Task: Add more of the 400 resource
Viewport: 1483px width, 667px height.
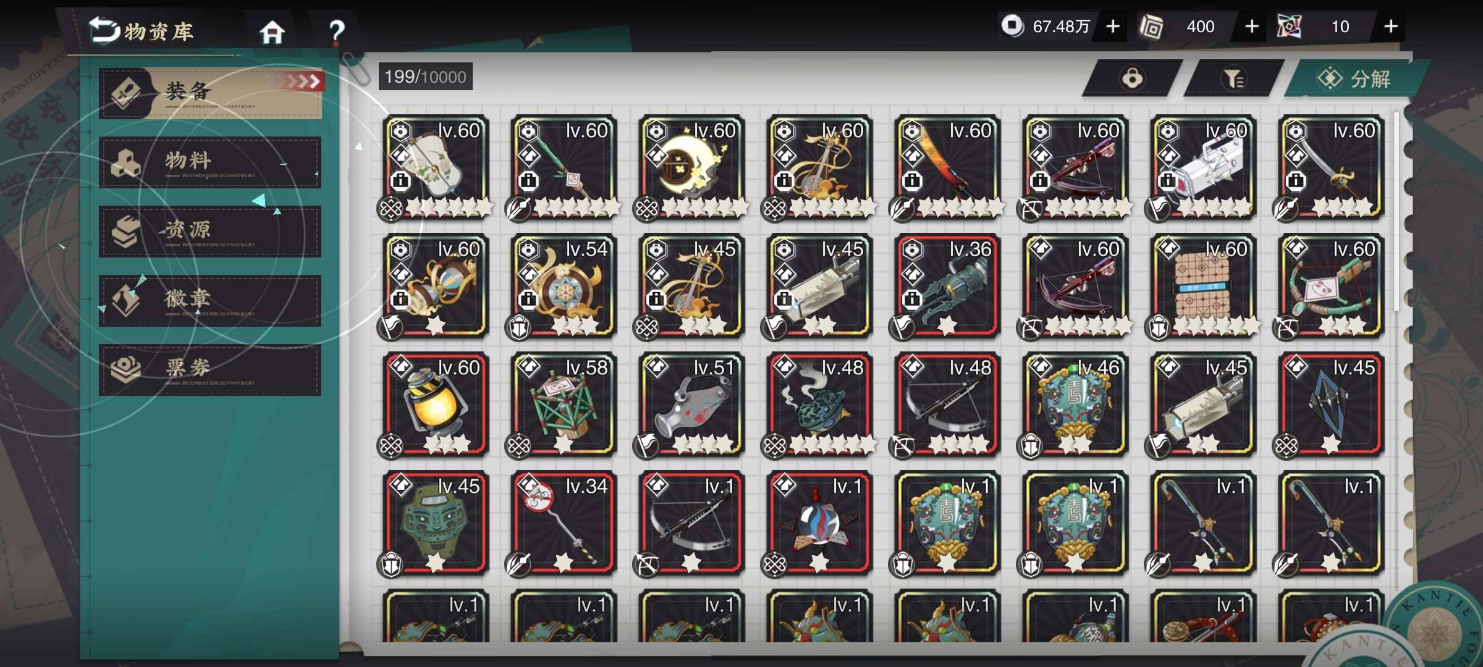Action: coord(1251,27)
